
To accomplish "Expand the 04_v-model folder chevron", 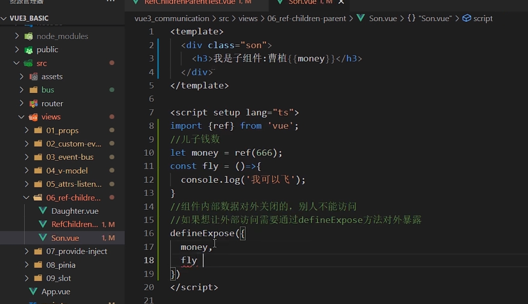I will (26, 171).
